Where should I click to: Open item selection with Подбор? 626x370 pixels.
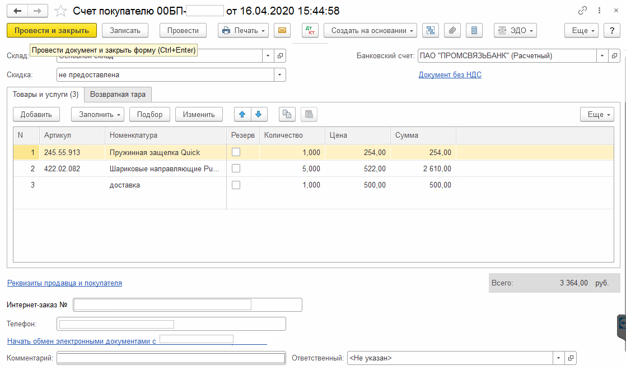click(150, 115)
